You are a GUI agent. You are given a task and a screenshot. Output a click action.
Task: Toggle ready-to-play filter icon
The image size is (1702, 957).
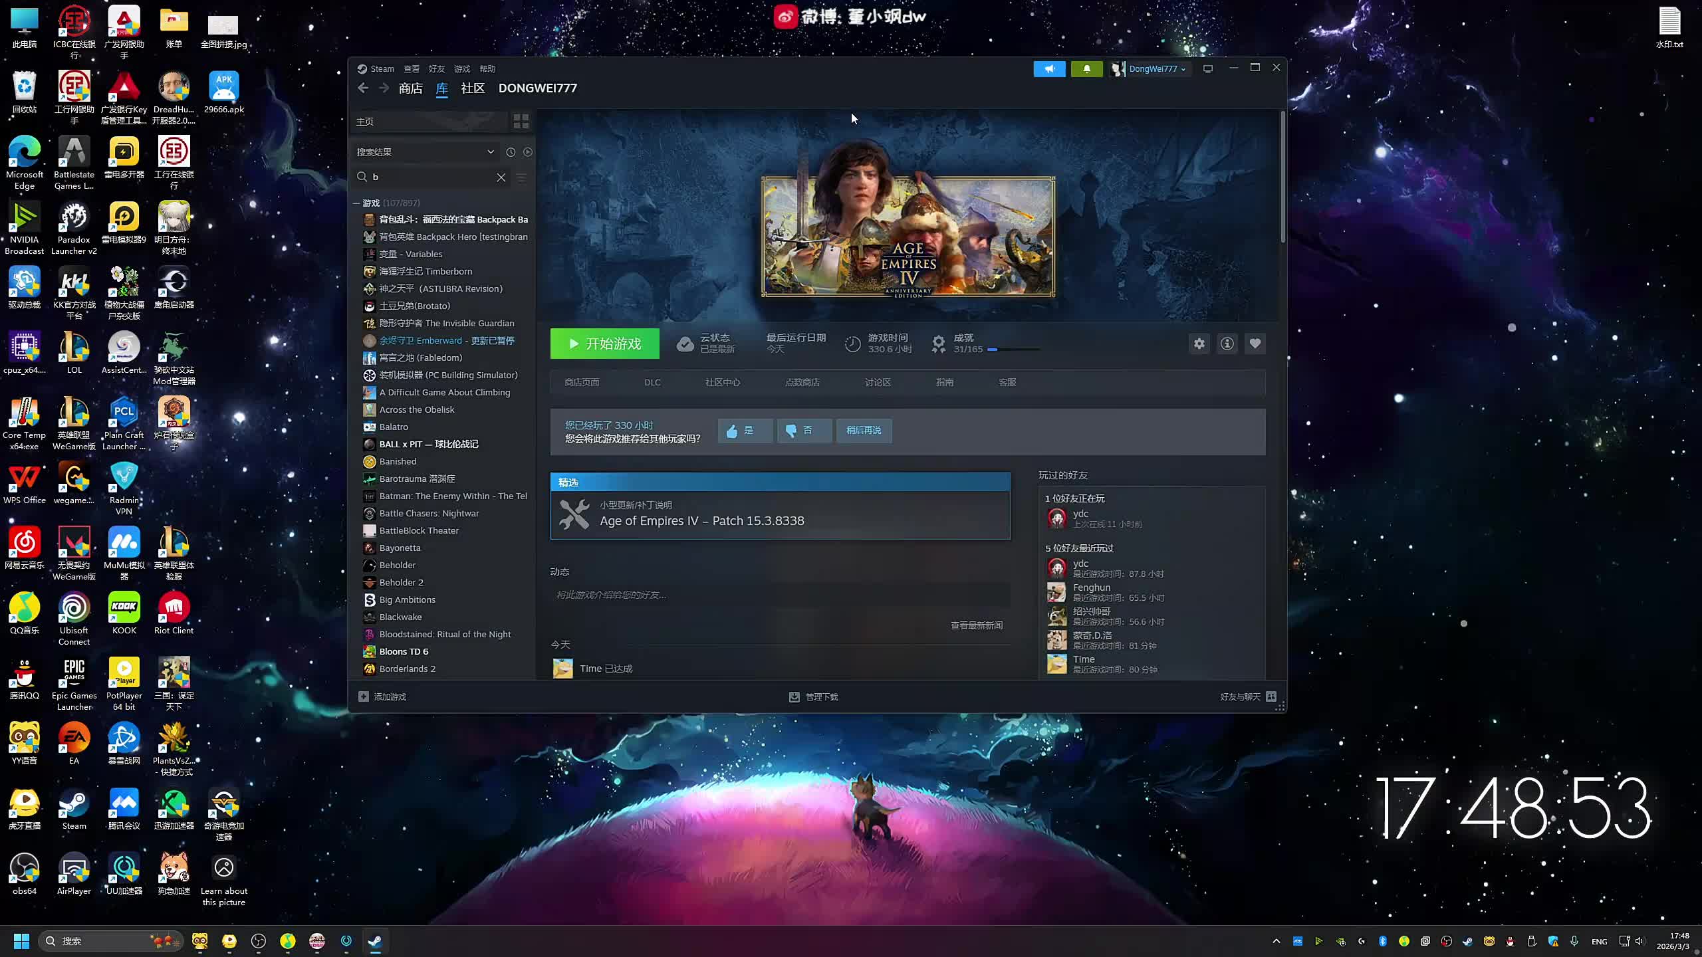(x=528, y=152)
